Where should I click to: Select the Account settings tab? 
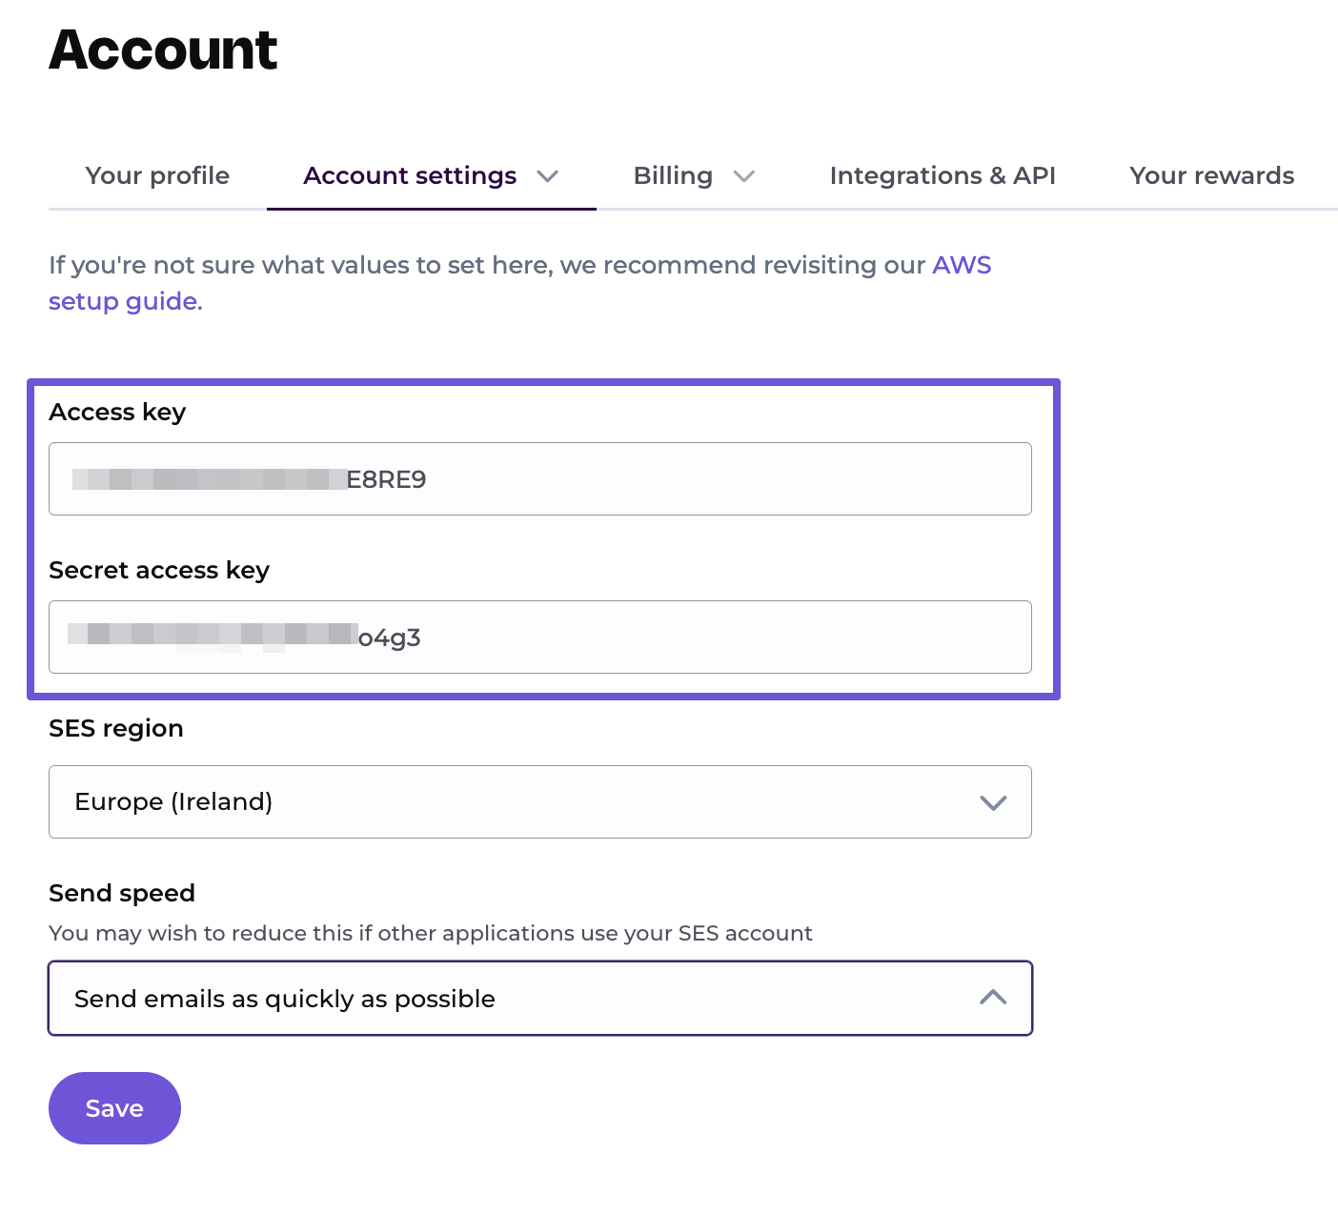pyautogui.click(x=410, y=176)
